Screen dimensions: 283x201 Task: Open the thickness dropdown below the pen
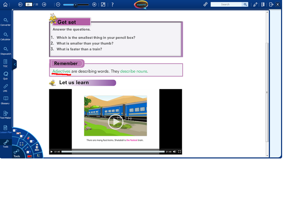[x=29, y=152]
